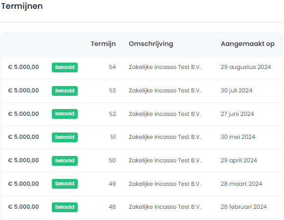The image size is (284, 220).
Task: Open the row dated 29 augustus 2024
Action: (142, 67)
